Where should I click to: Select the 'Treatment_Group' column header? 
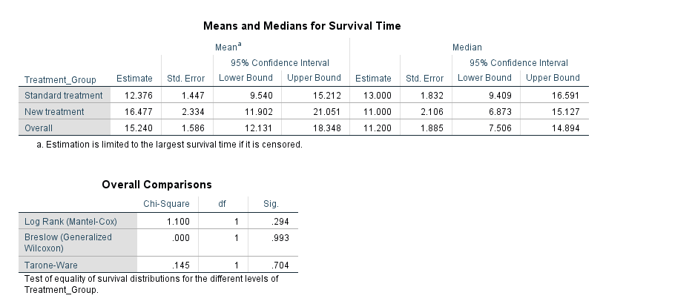click(56, 79)
